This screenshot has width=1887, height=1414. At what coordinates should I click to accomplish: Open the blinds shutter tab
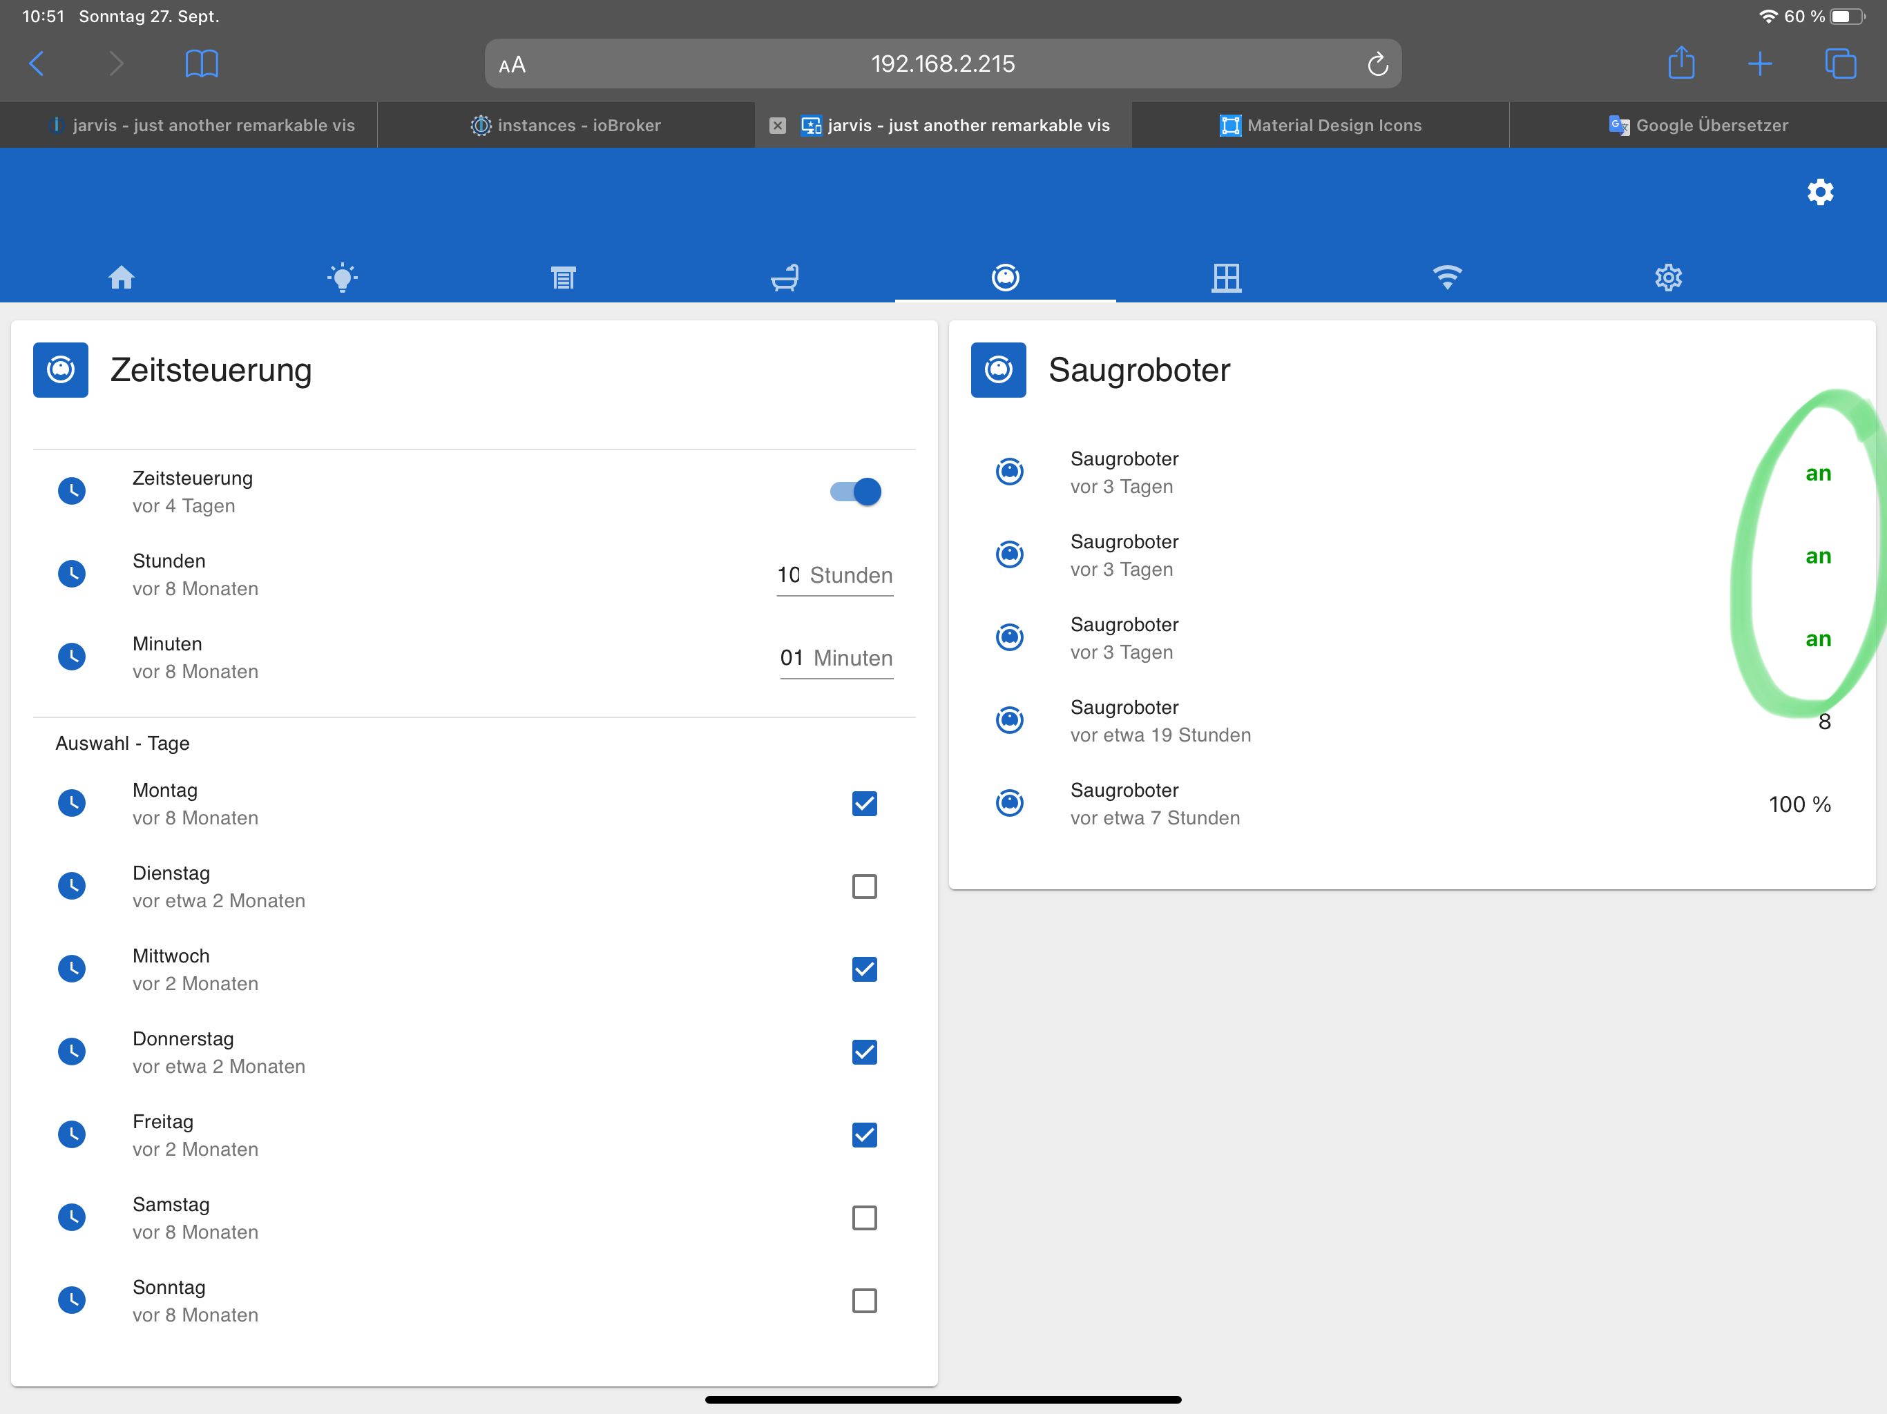[563, 277]
